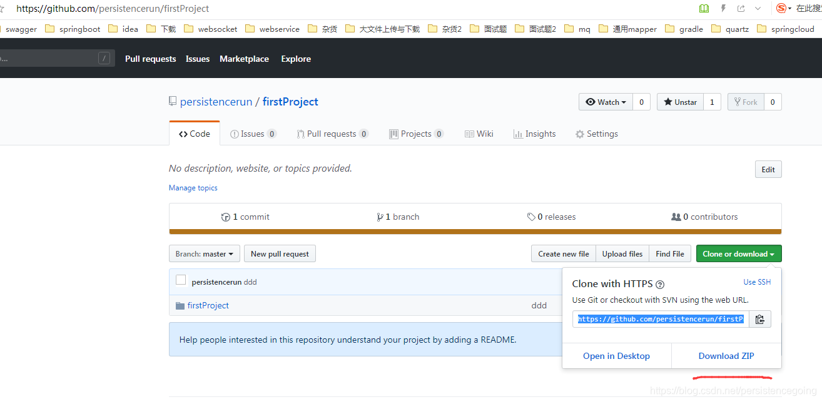Screen dimensions: 822x402
Task: Click the browser address bar URL
Action: pyautogui.click(x=113, y=9)
